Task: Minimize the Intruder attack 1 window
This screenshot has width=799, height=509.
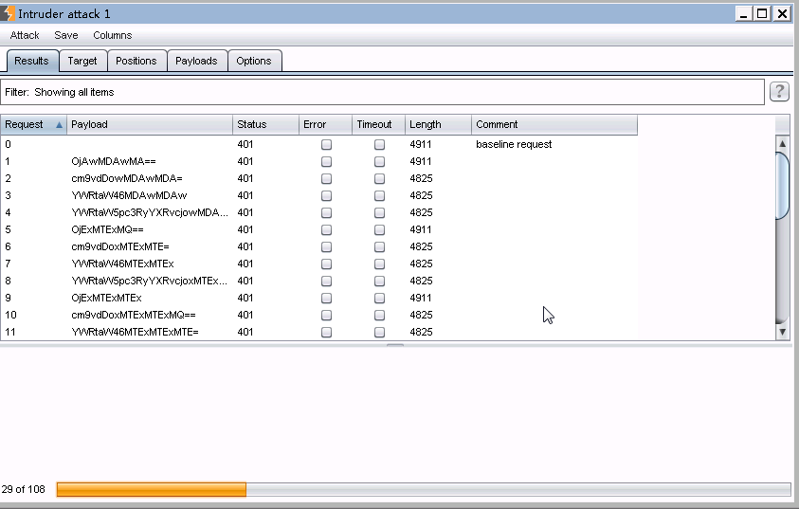Action: point(743,14)
